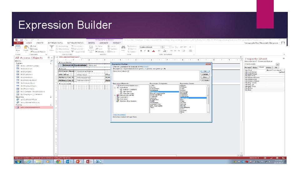The height and width of the screenshot is (169, 300).
Task: Collapse the Queries group in navigation pane
Action: 51,97
